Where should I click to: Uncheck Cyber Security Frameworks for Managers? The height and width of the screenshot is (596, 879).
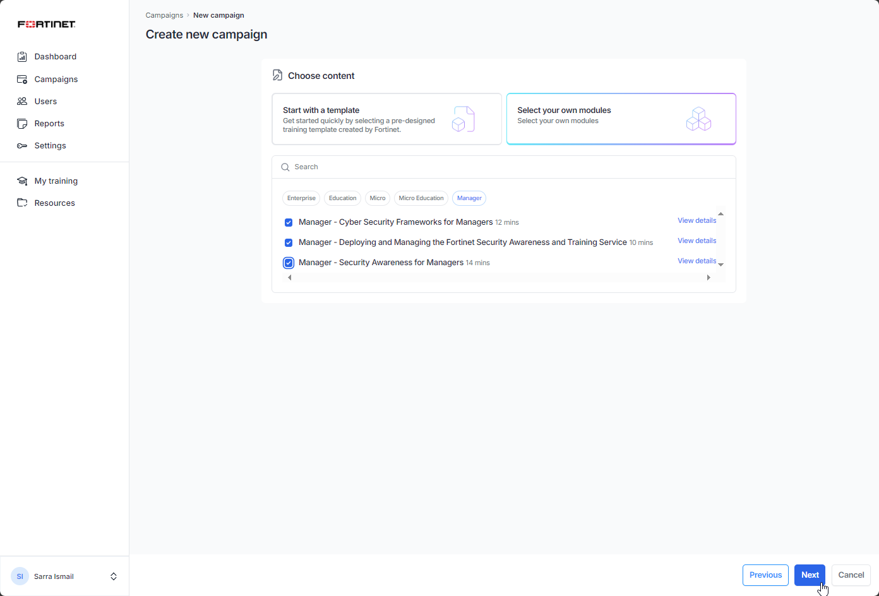pyautogui.click(x=289, y=222)
